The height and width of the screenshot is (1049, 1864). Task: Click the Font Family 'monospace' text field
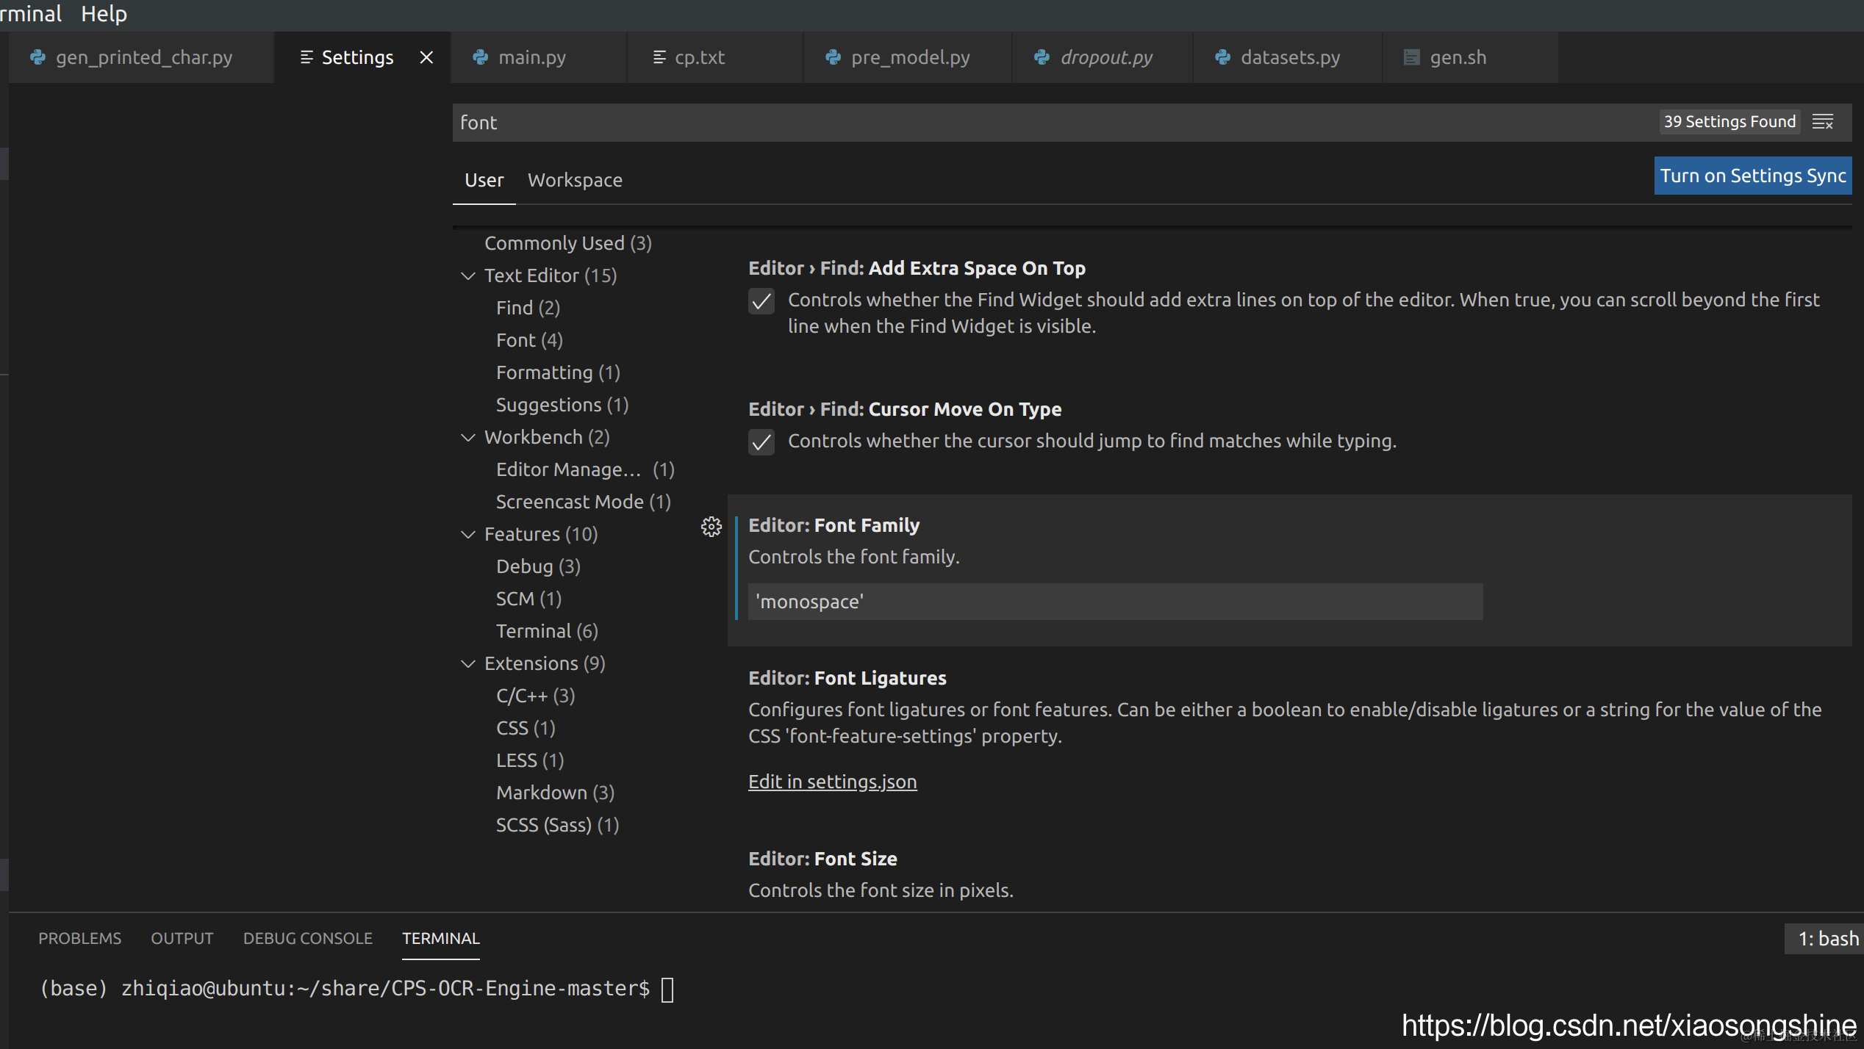[x=1114, y=602]
